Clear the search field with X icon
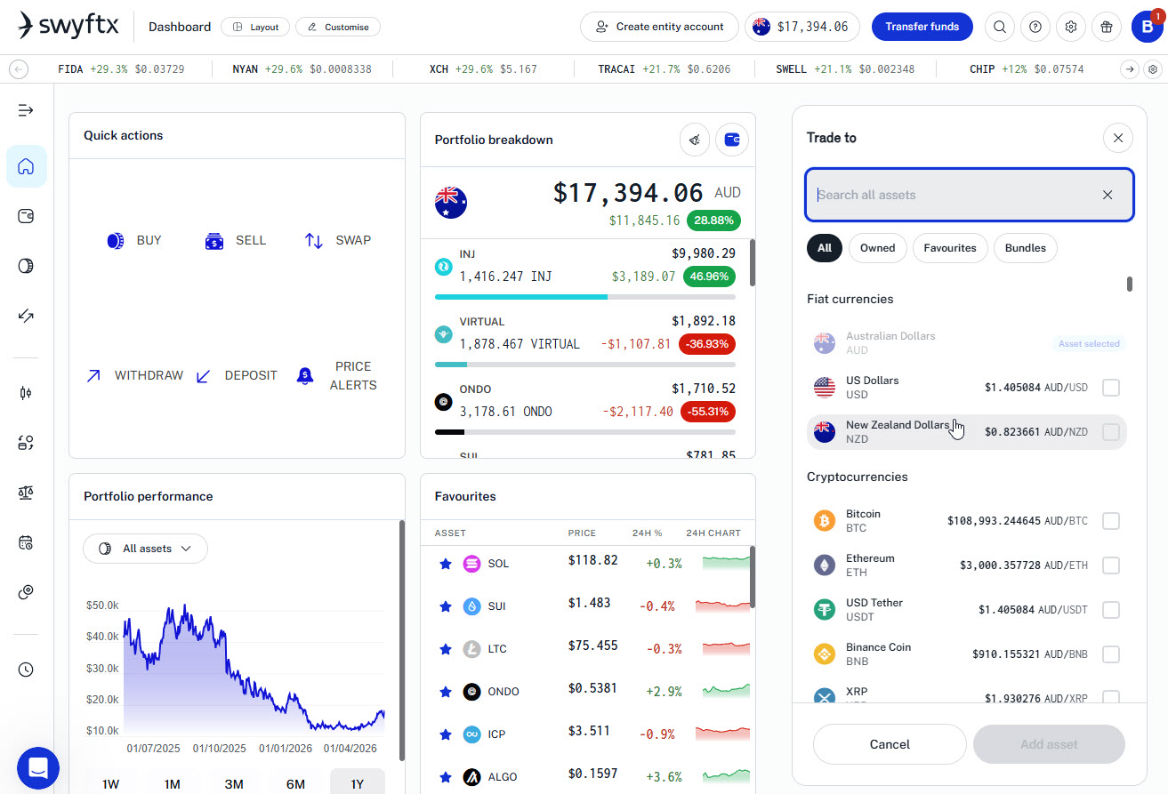Image resolution: width=1168 pixels, height=794 pixels. 1108,195
